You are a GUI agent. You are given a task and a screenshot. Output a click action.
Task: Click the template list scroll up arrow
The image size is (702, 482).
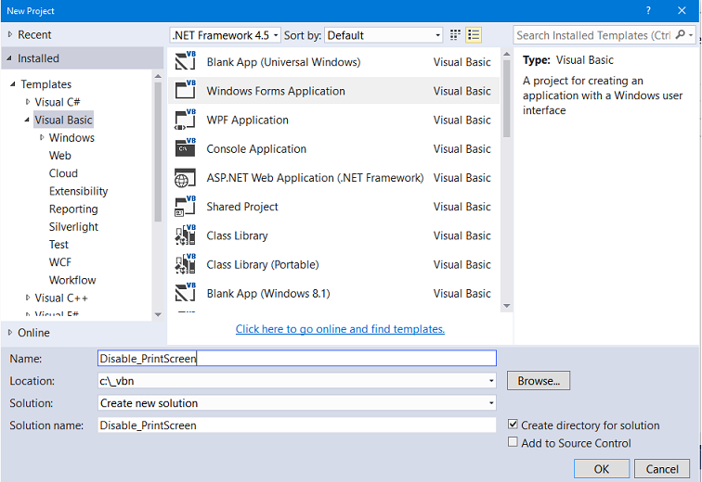click(506, 54)
